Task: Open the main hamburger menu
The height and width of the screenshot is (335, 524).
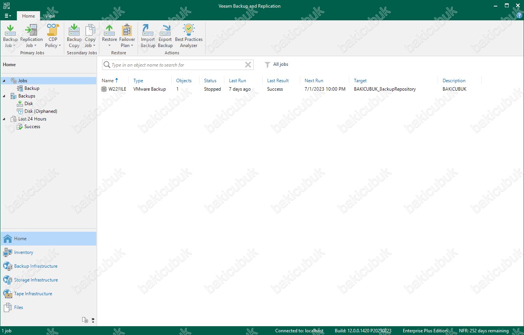Action: 8,16
